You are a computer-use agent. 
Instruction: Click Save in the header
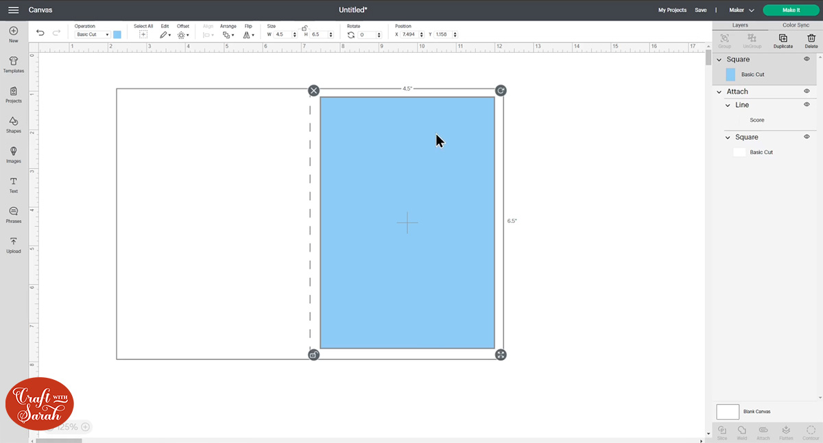click(700, 10)
